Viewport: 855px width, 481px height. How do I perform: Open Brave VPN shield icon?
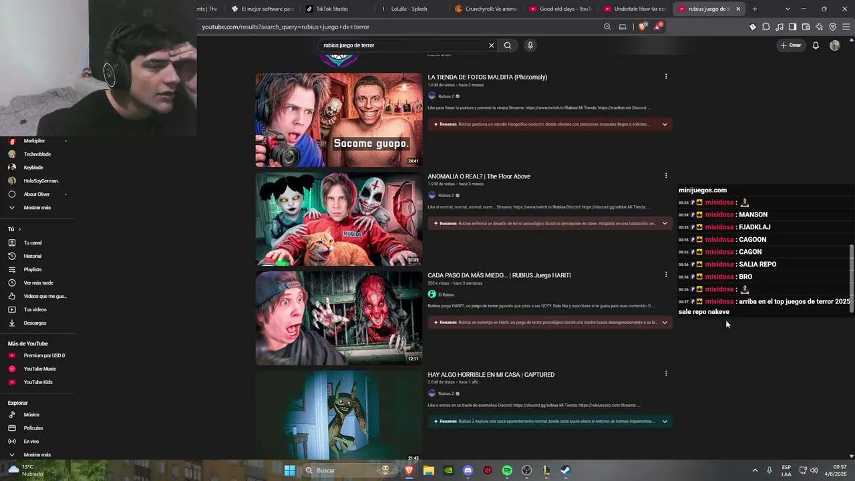[833, 27]
